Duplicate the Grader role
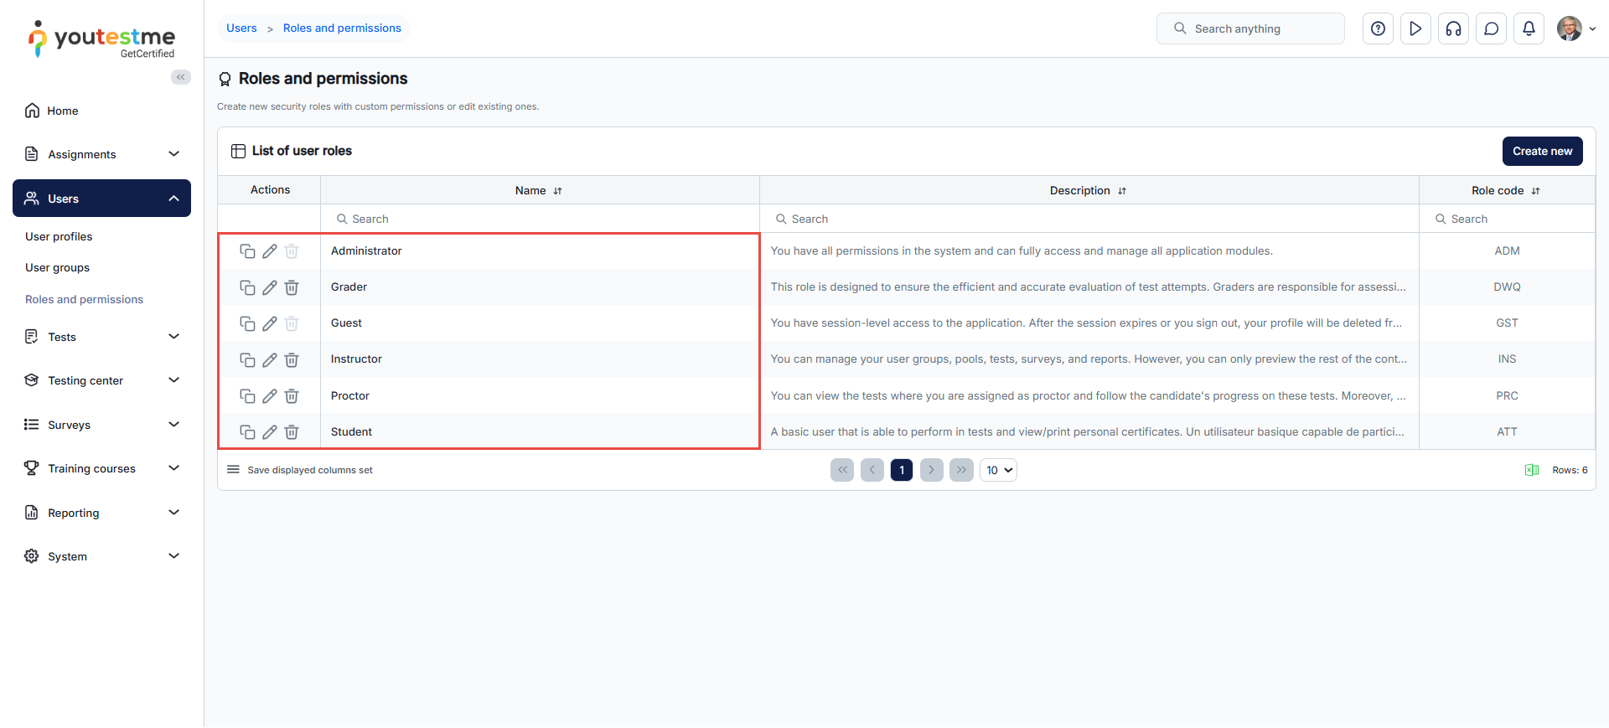Screen dimensions: 1609x728 [247, 287]
